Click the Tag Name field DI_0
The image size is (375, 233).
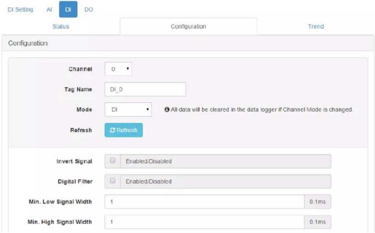[x=145, y=89]
